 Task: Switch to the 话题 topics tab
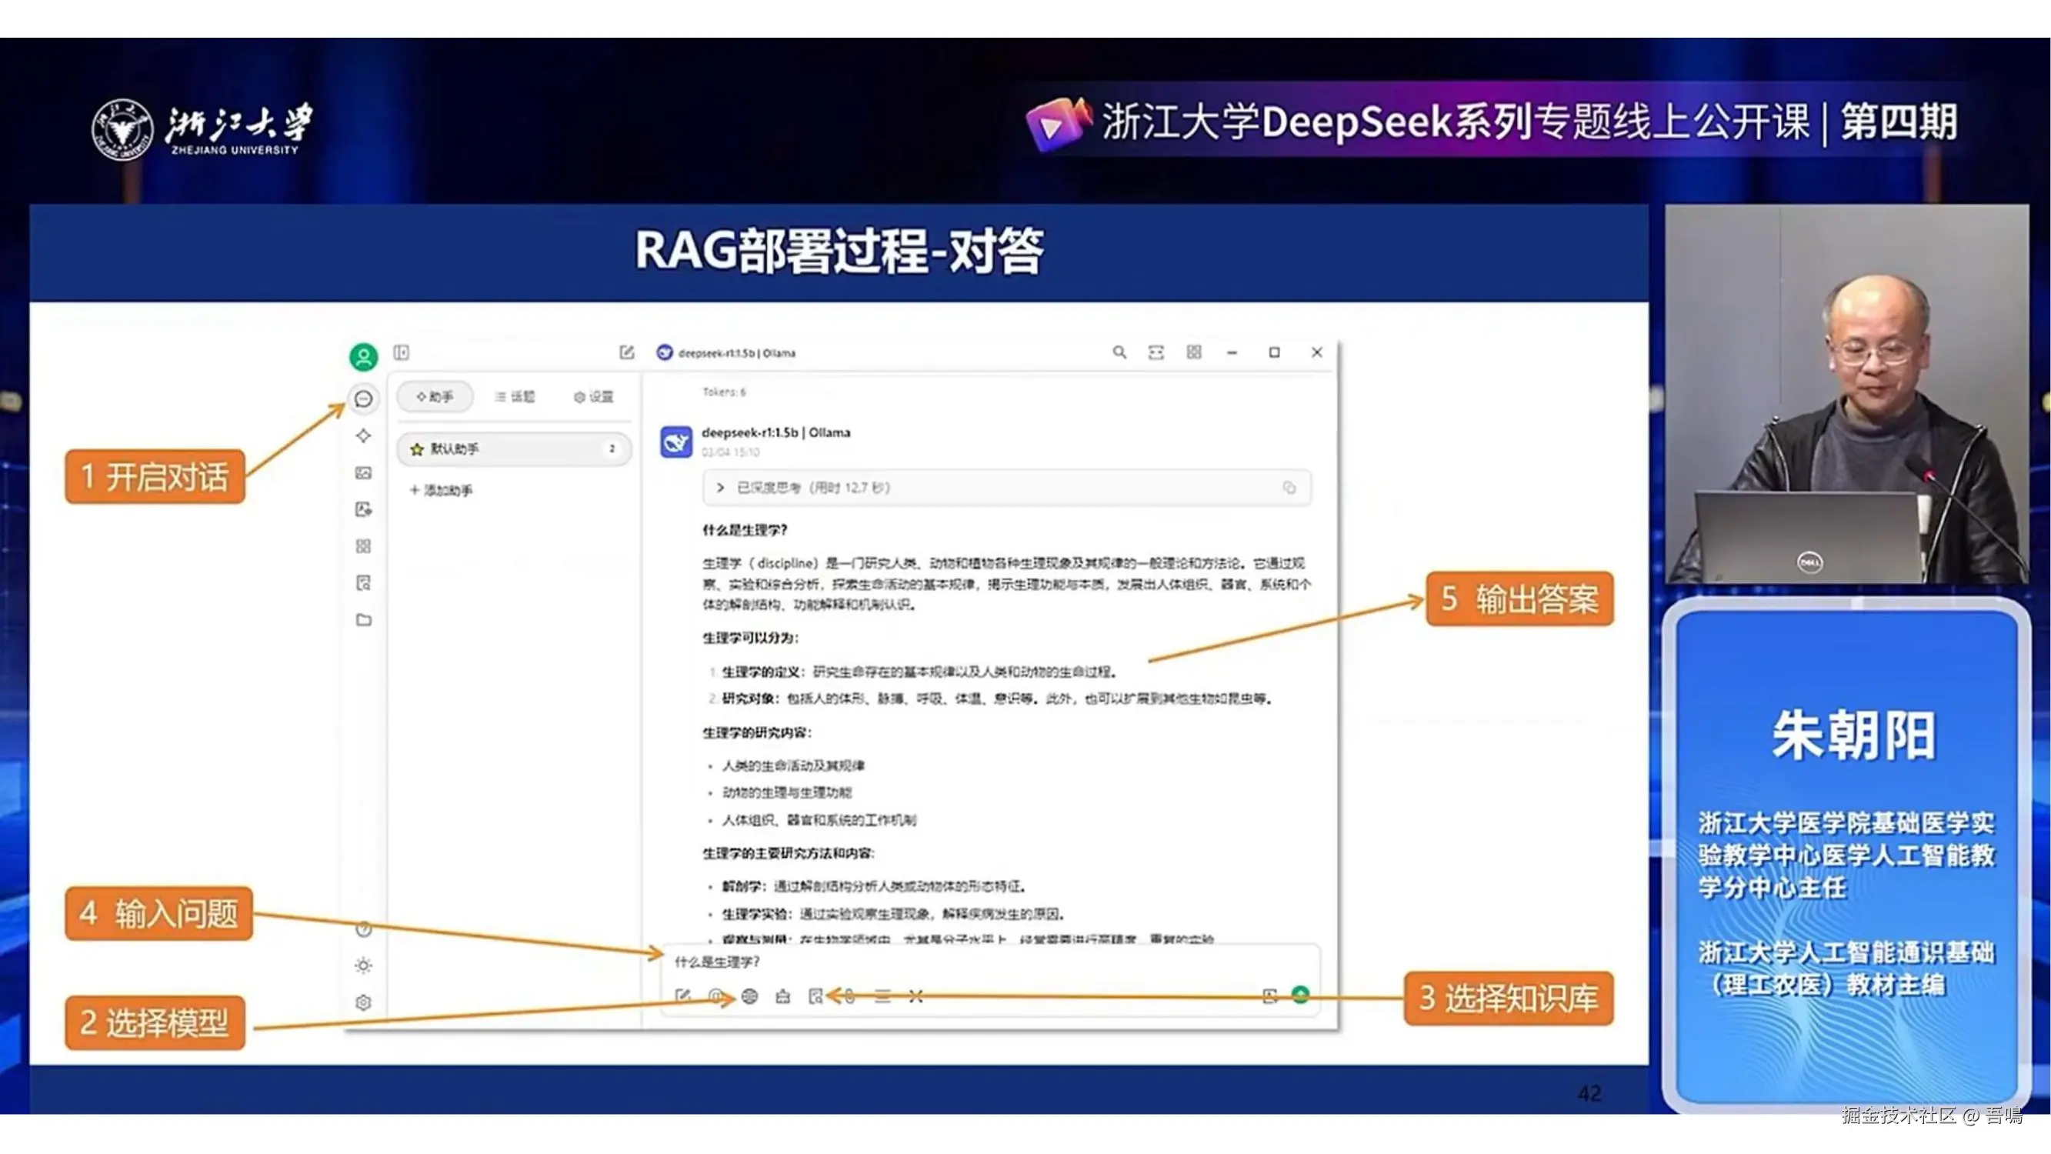point(515,397)
